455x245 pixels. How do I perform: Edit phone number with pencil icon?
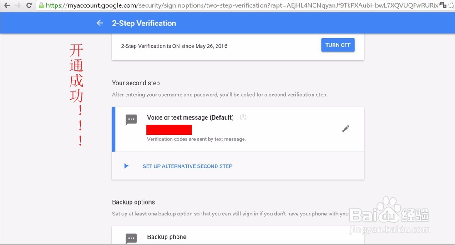pyautogui.click(x=345, y=129)
